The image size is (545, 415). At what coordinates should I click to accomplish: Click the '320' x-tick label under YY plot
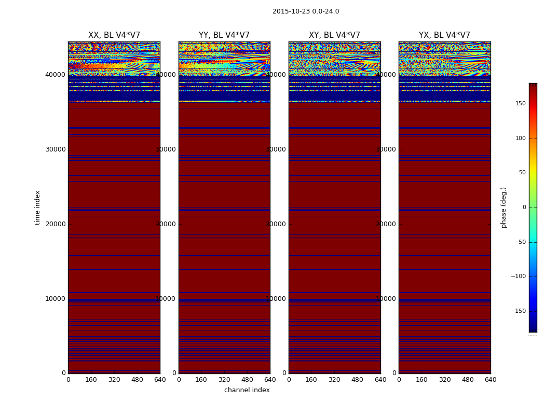(224, 380)
